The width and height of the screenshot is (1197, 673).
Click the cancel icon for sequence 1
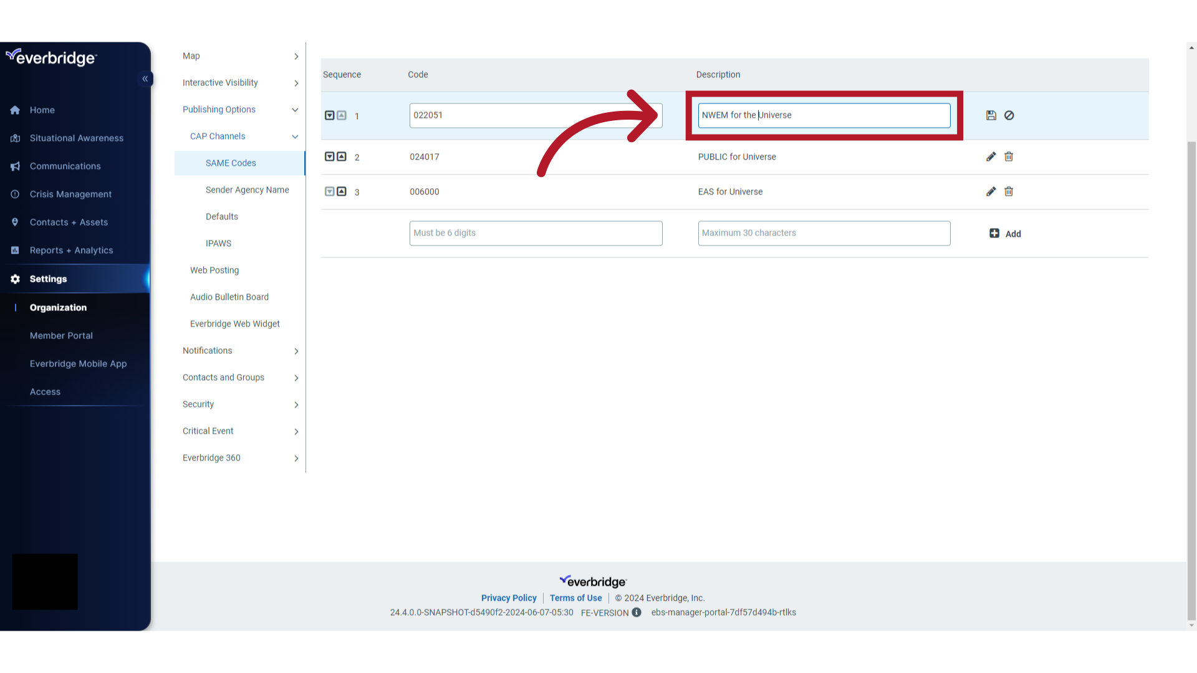[x=1009, y=115]
